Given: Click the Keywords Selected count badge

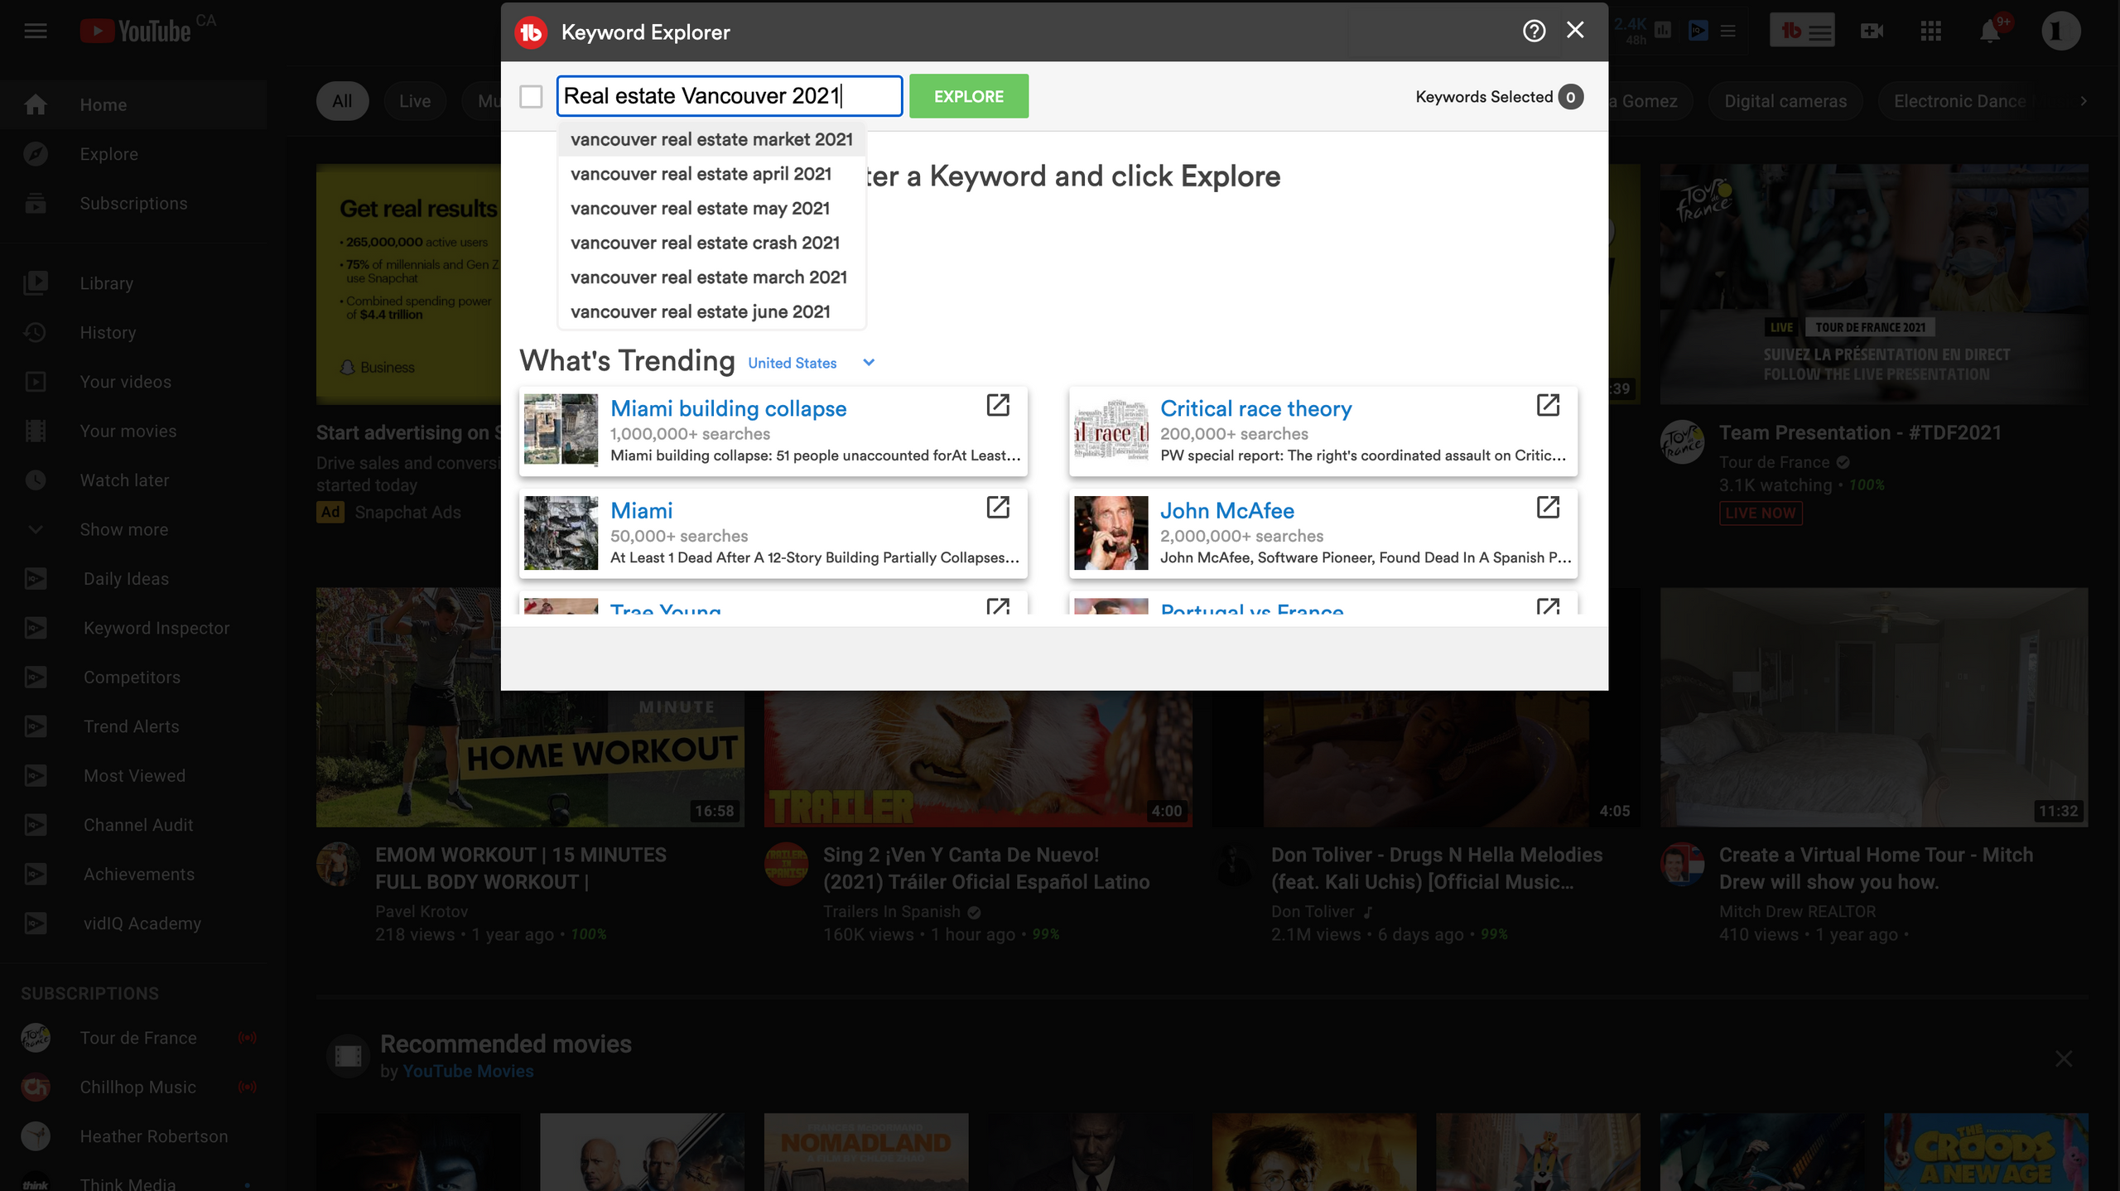Looking at the screenshot, I should click(1570, 97).
